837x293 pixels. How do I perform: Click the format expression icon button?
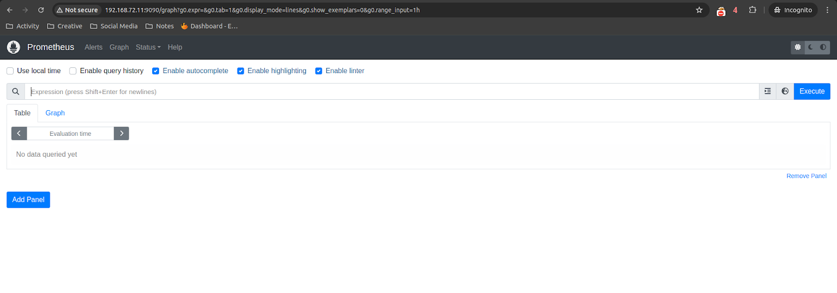(x=767, y=91)
